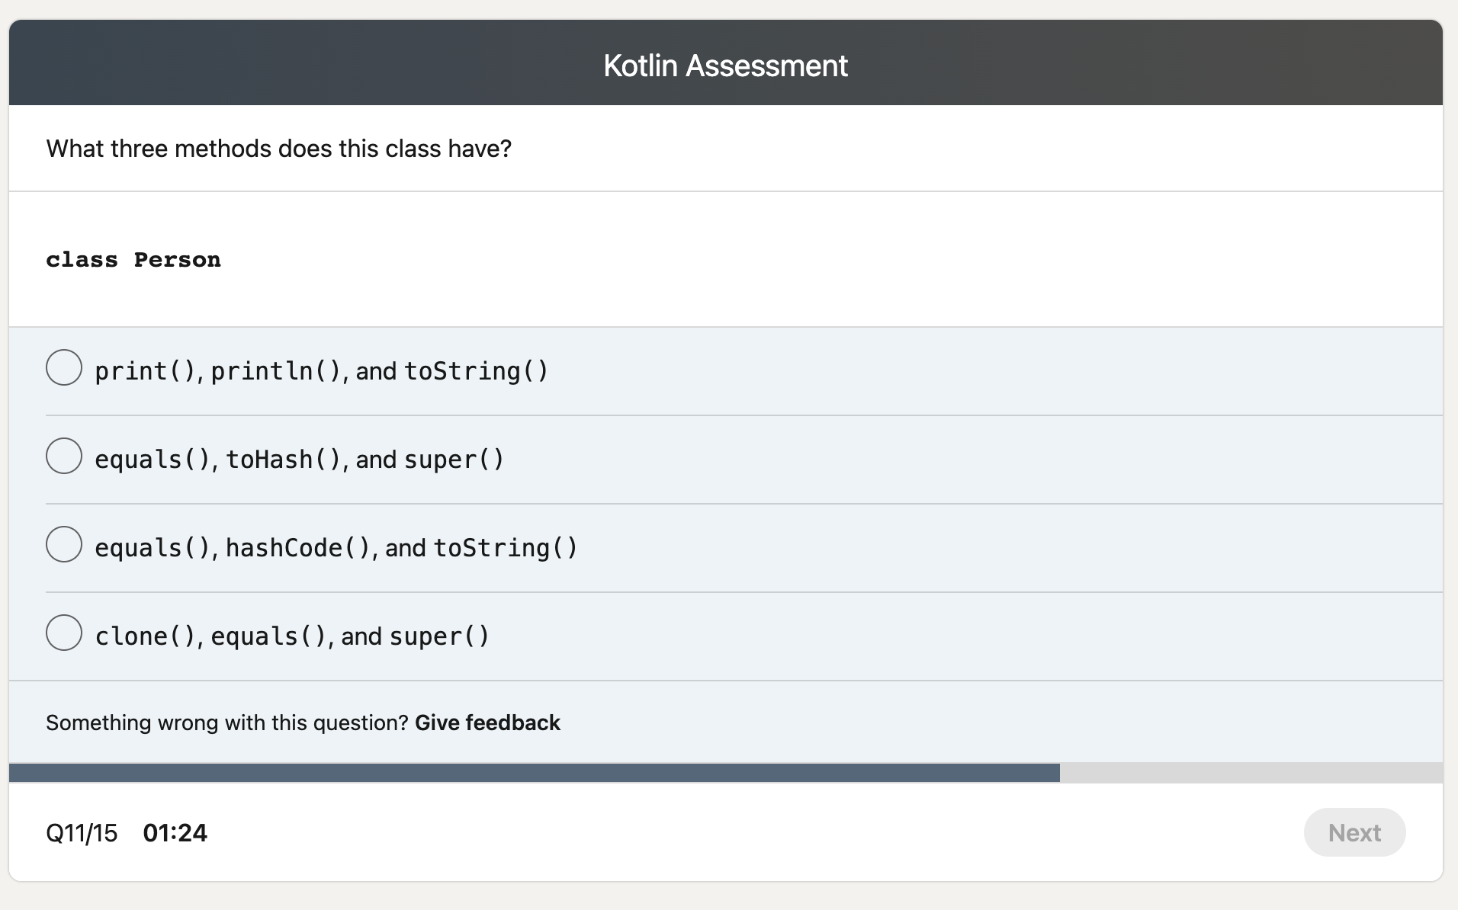Screen dimensions: 1458x910
Task: Pick the answer option mentioning clone()
Action: (292, 635)
